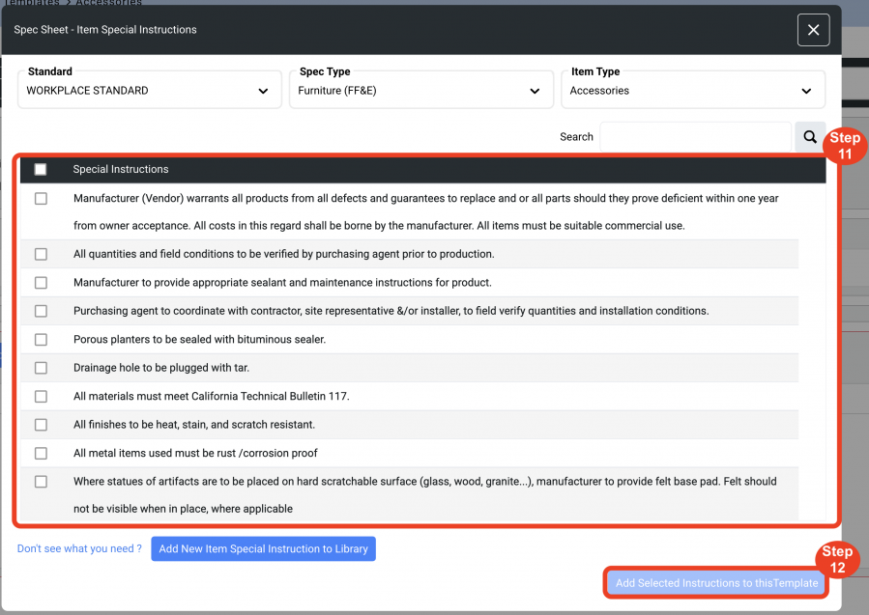Close the Item Special Instructions dialog
Viewport: 869px width, 615px height.
813,30
